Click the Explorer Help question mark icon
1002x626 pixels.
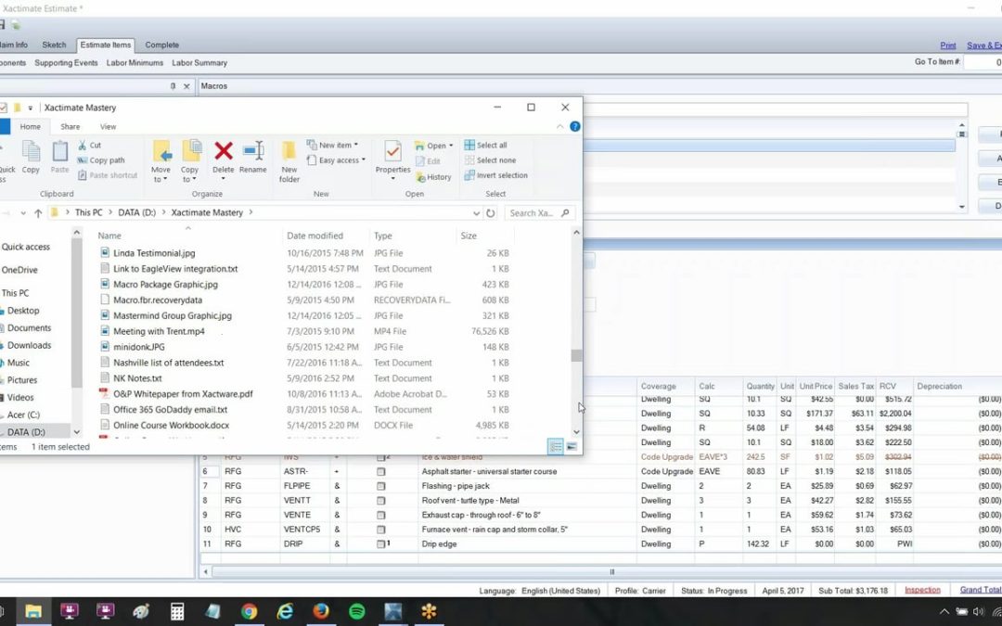[x=574, y=126]
